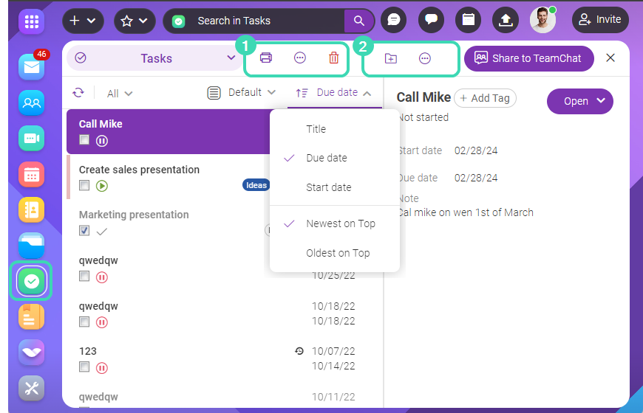This screenshot has height=413, width=643.
Task: Open the upload icon in the top bar
Action: 506,21
